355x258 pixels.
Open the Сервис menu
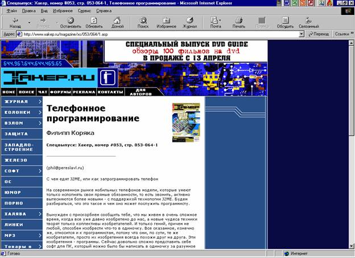(84, 11)
